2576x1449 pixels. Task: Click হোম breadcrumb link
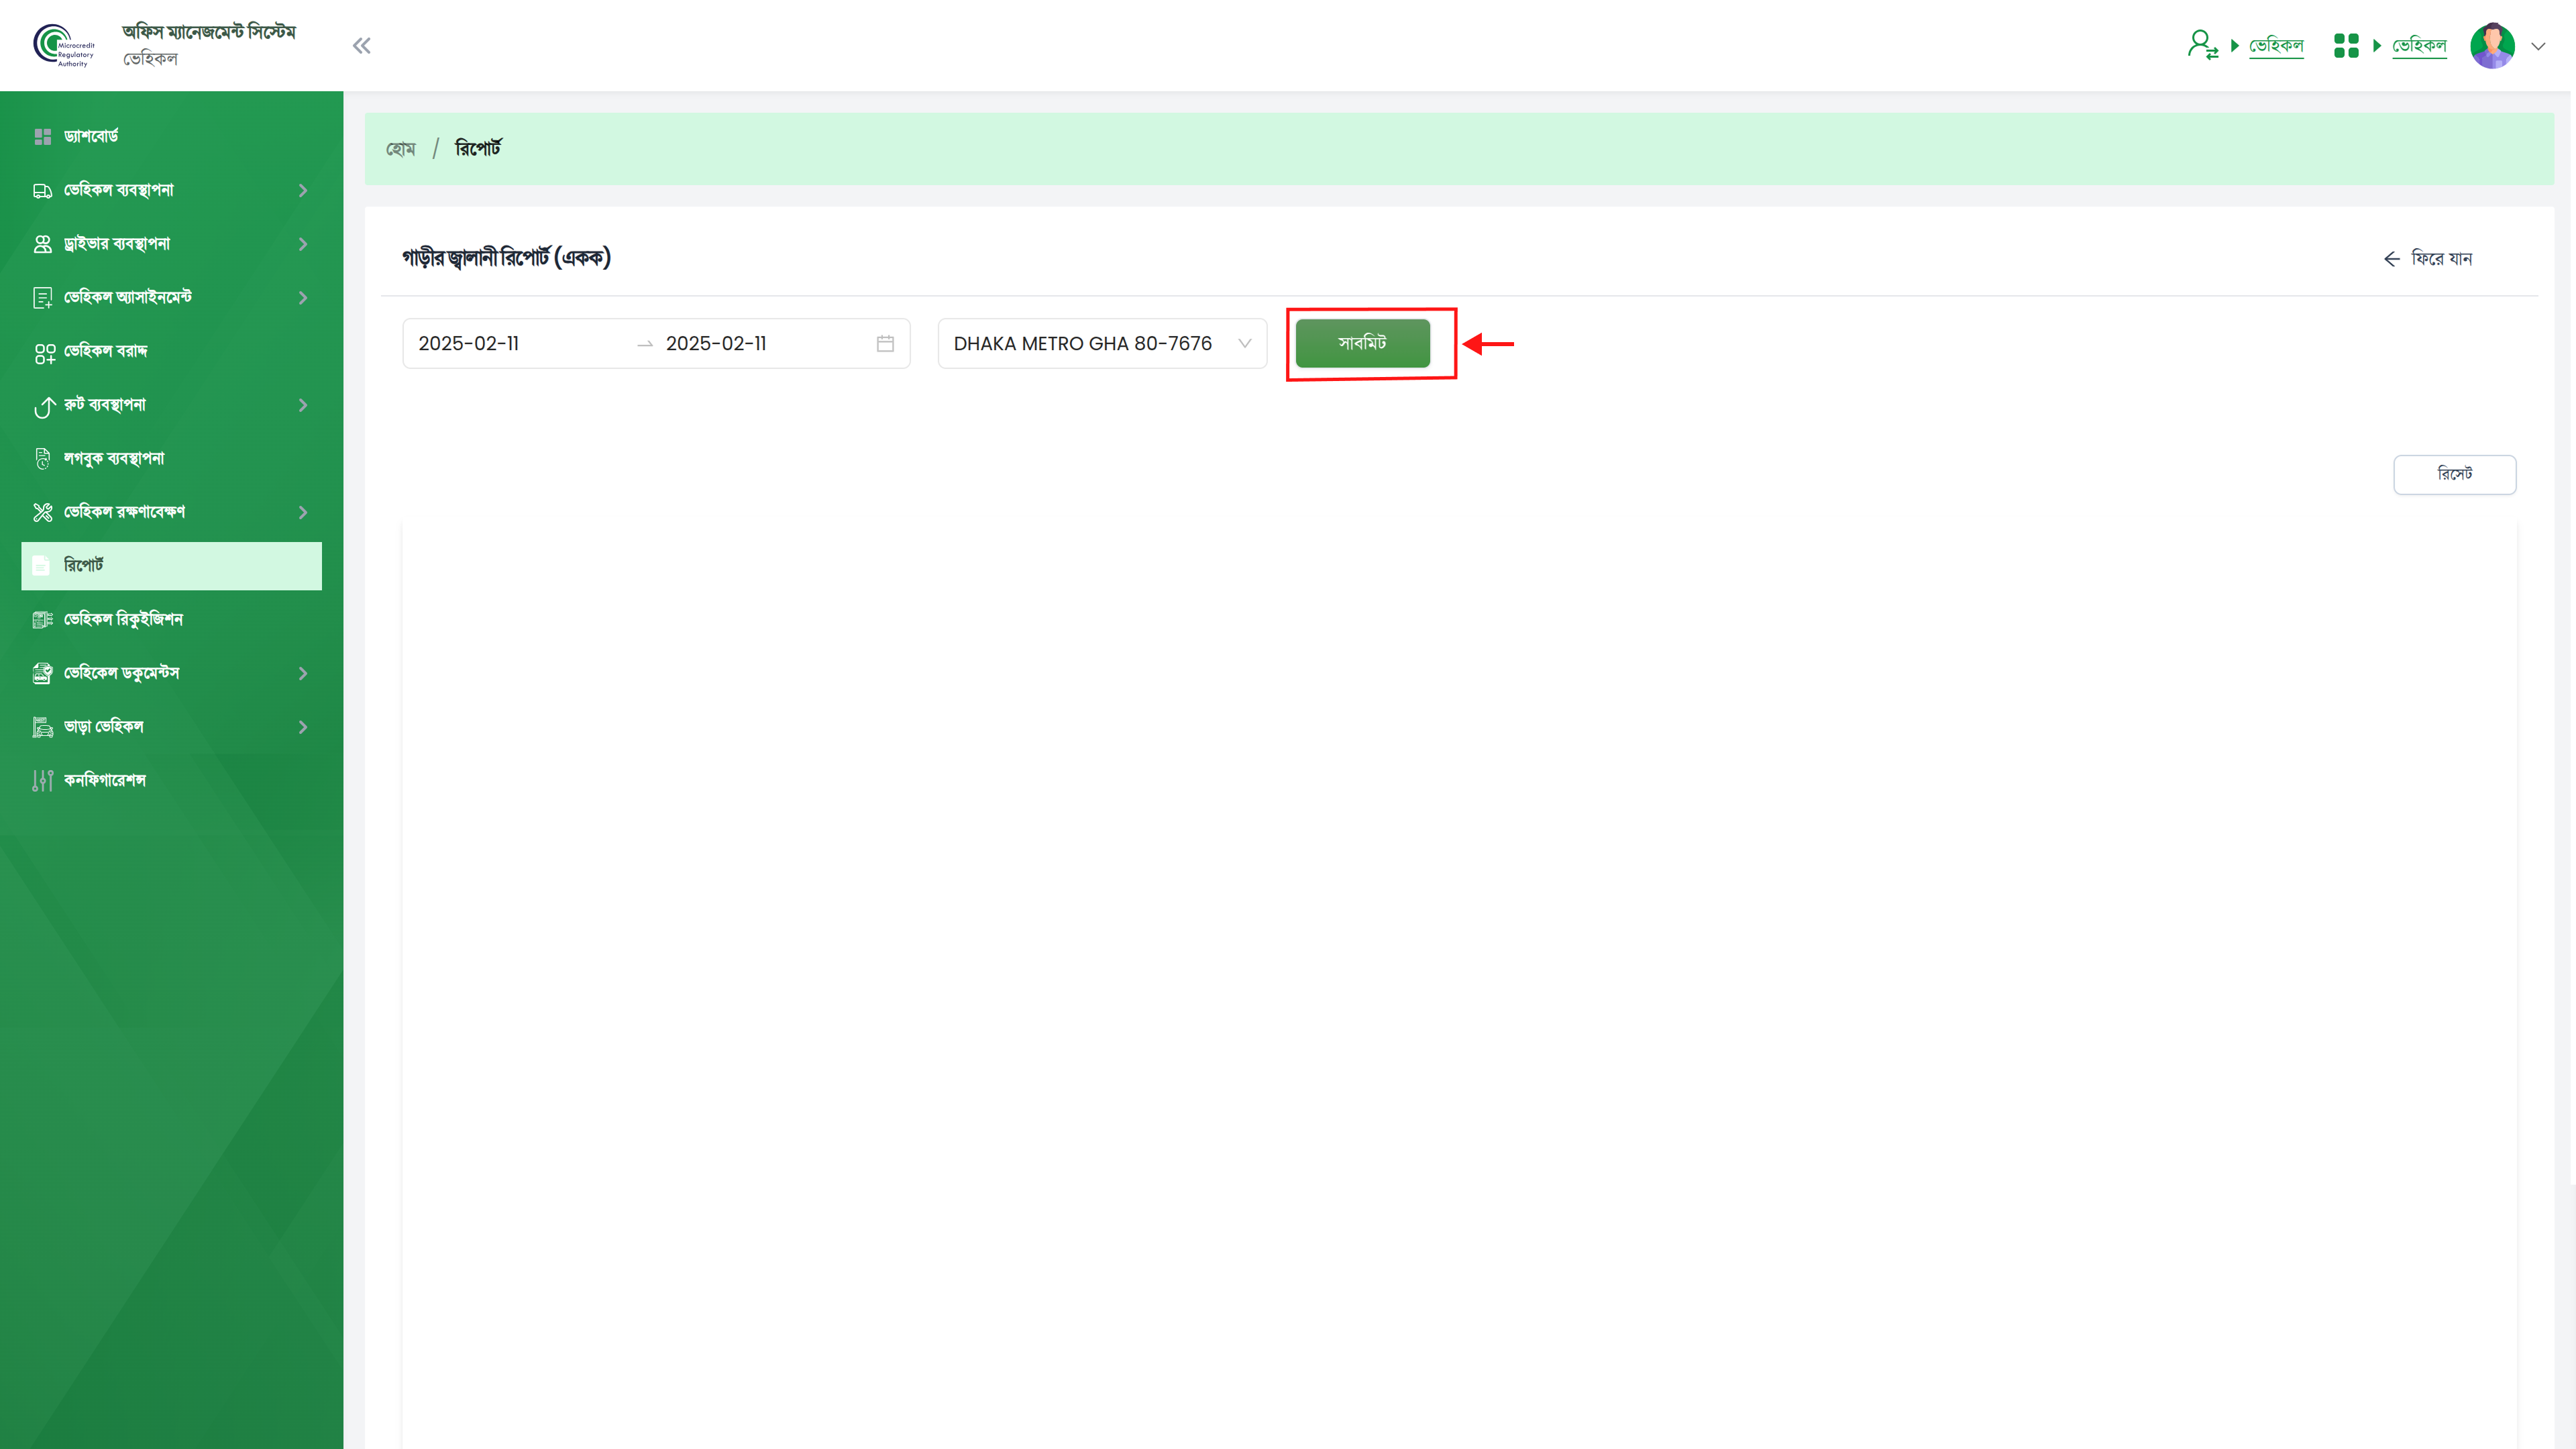pyautogui.click(x=400, y=149)
